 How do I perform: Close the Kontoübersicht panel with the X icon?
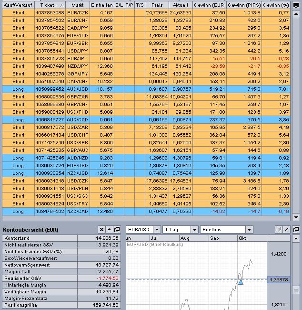pos(101,230)
